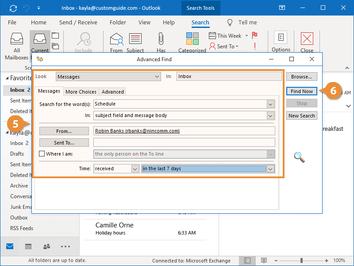Select the RSS Feeds folder
This screenshot has height=266, width=354.
point(22,228)
